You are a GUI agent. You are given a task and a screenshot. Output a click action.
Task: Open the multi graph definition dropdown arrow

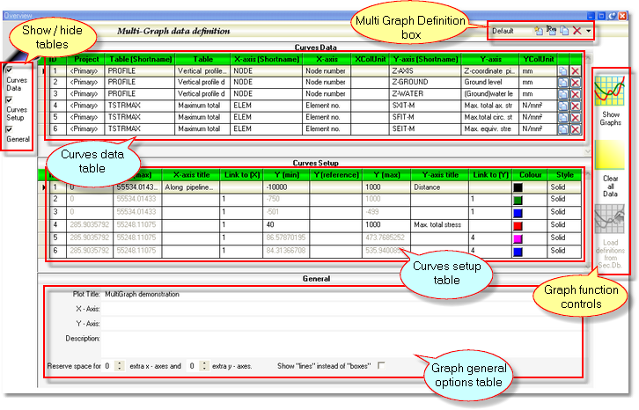(x=588, y=32)
